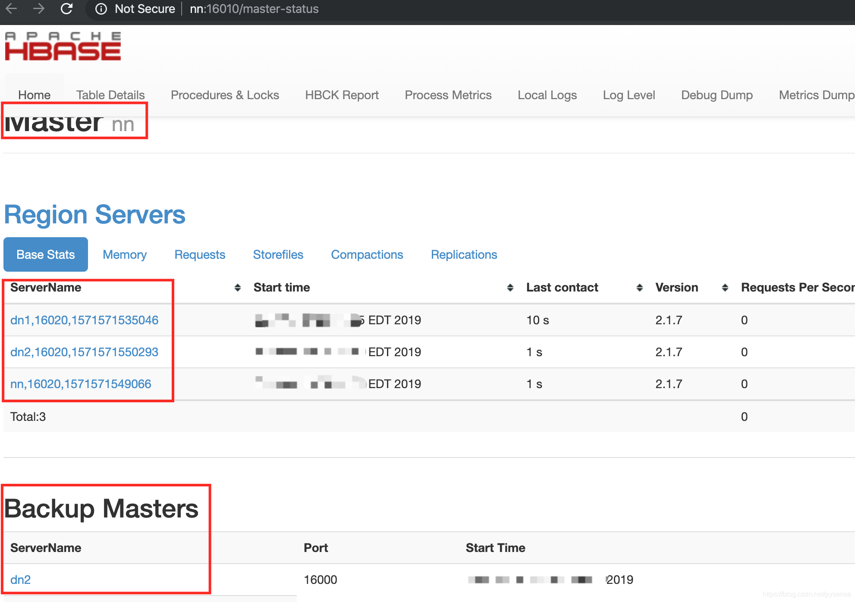
Task: Click the Not Secure info icon
Action: pyautogui.click(x=101, y=9)
